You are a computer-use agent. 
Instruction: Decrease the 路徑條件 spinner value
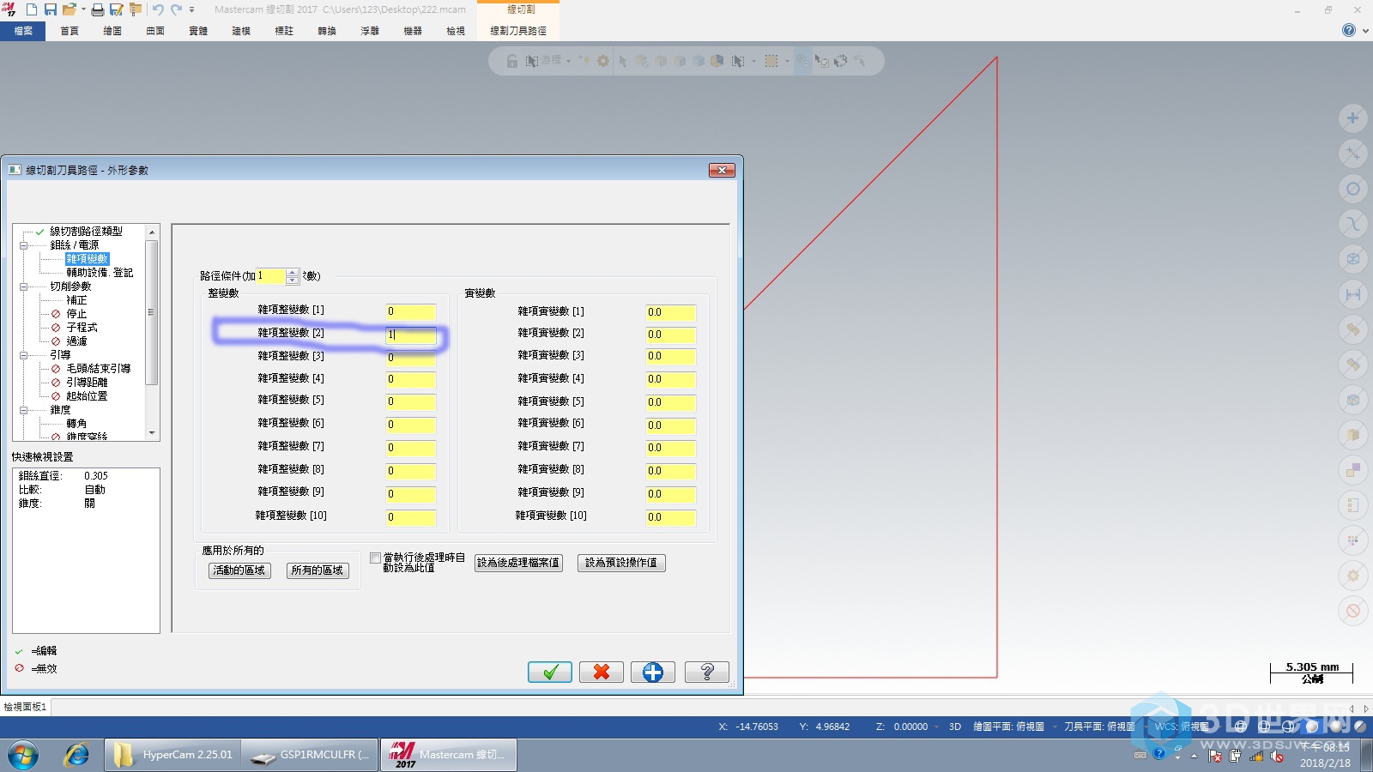pyautogui.click(x=293, y=280)
